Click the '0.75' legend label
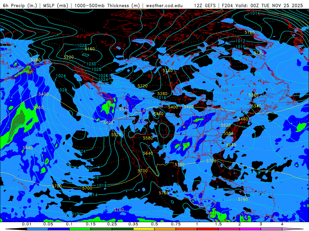The height and width of the screenshot is (231, 309). pos(176,224)
